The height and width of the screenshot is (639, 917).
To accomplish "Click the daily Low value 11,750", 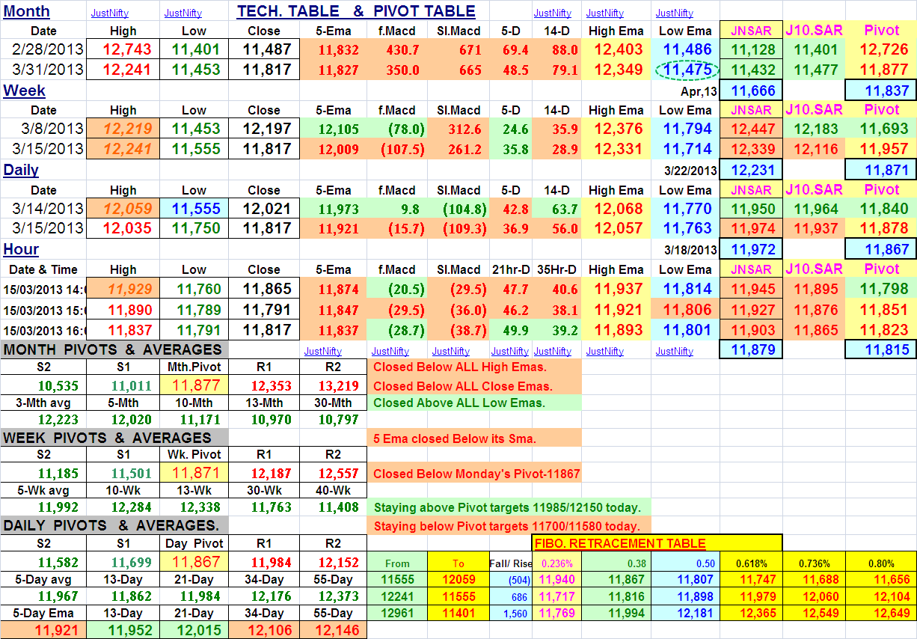I will (194, 228).
